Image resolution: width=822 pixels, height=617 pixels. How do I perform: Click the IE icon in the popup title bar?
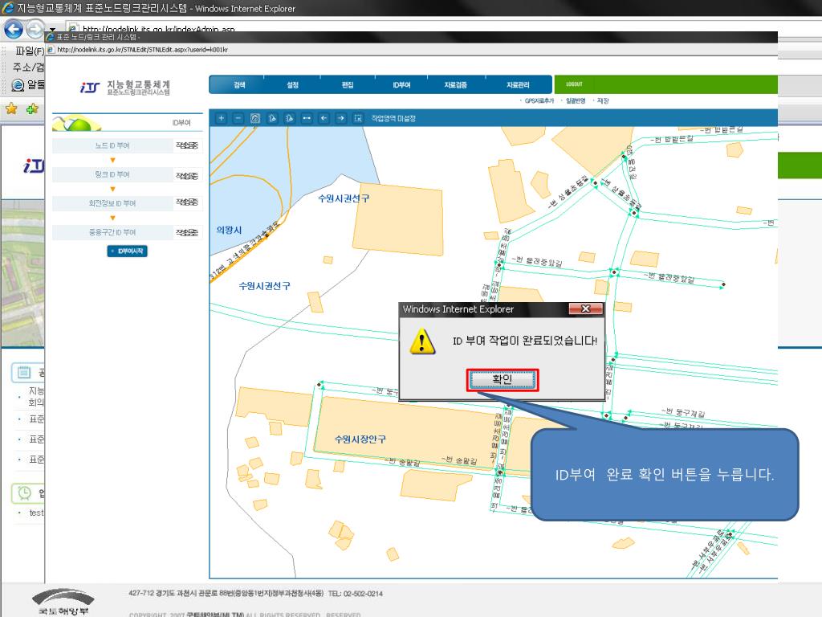tap(51, 37)
